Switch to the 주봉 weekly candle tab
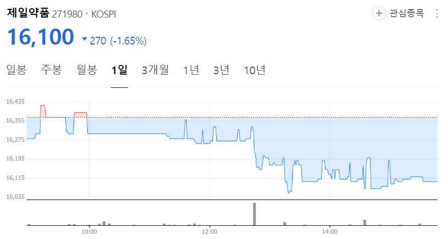The image size is (448, 239). (52, 70)
